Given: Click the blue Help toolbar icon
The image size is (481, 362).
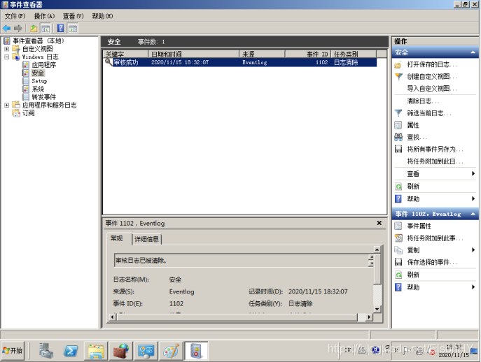Looking at the screenshot, I should (x=61, y=29).
